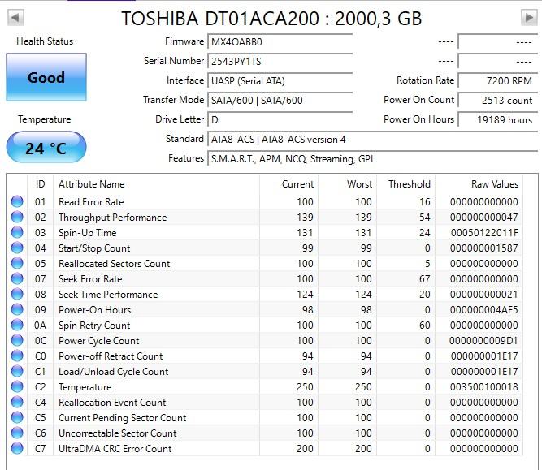This screenshot has height=470, width=542.
Task: Click the Reallocated Sectors Count status orb
Action: (17, 264)
